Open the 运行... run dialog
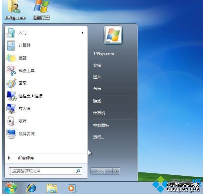The width and height of the screenshot is (203, 194). click(x=99, y=137)
